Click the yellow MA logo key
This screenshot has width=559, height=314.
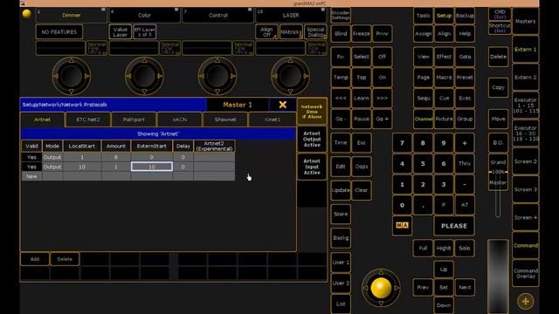tap(402, 225)
